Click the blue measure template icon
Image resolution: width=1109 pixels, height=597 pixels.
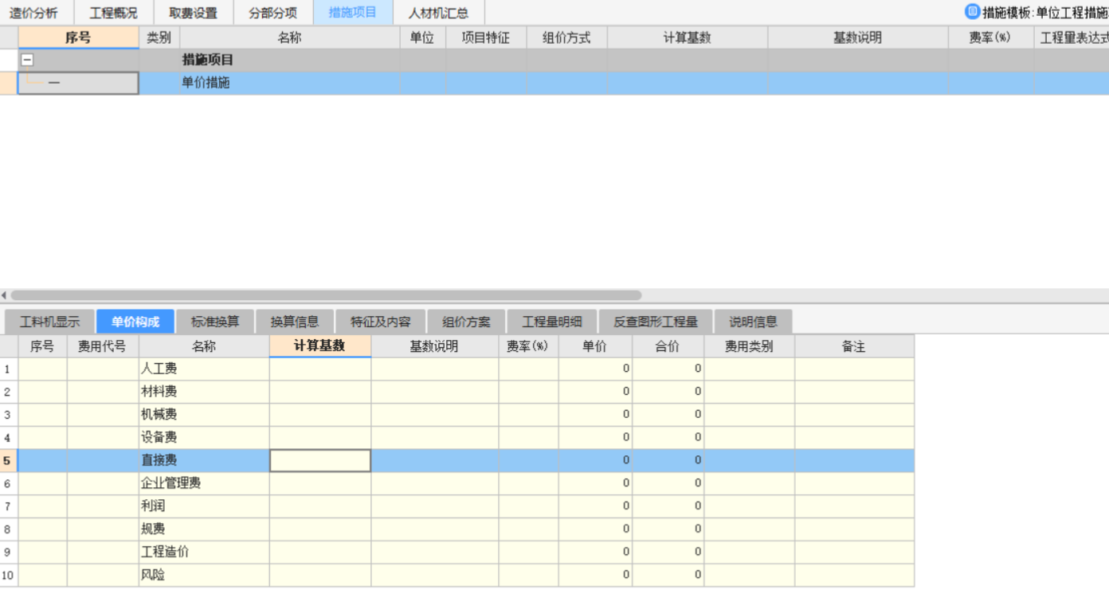point(971,12)
